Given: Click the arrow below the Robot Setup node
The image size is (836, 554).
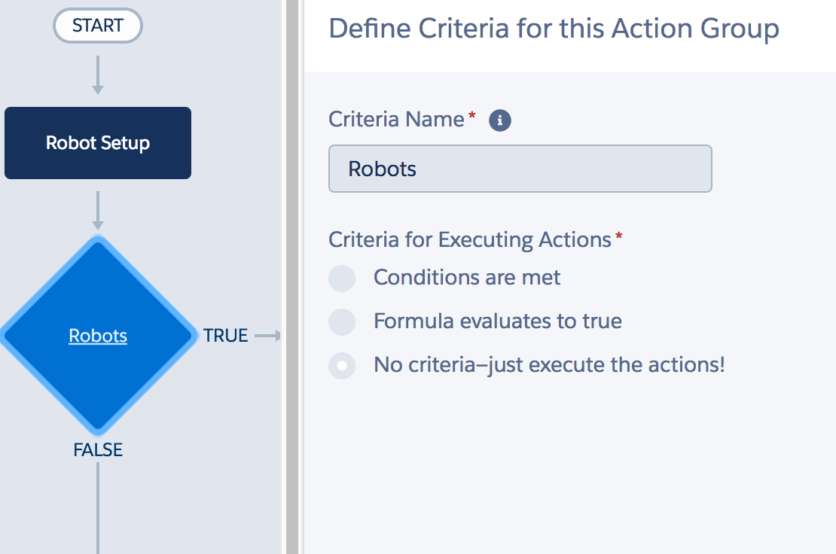Looking at the screenshot, I should pyautogui.click(x=98, y=210).
